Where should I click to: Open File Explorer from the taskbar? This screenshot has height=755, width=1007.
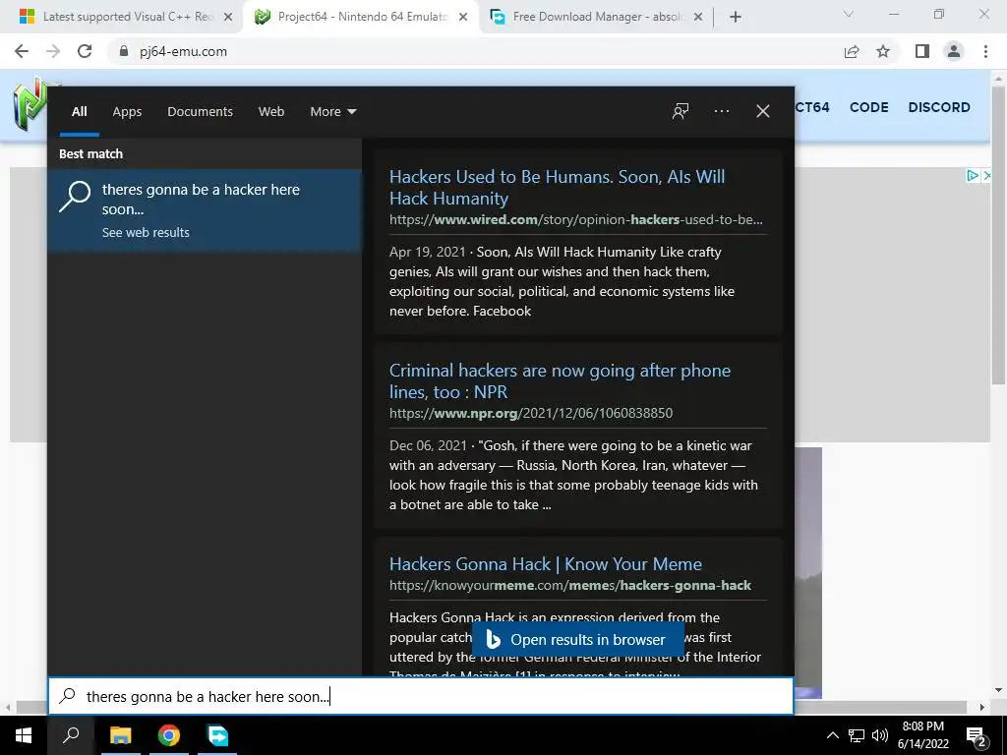[x=121, y=735]
